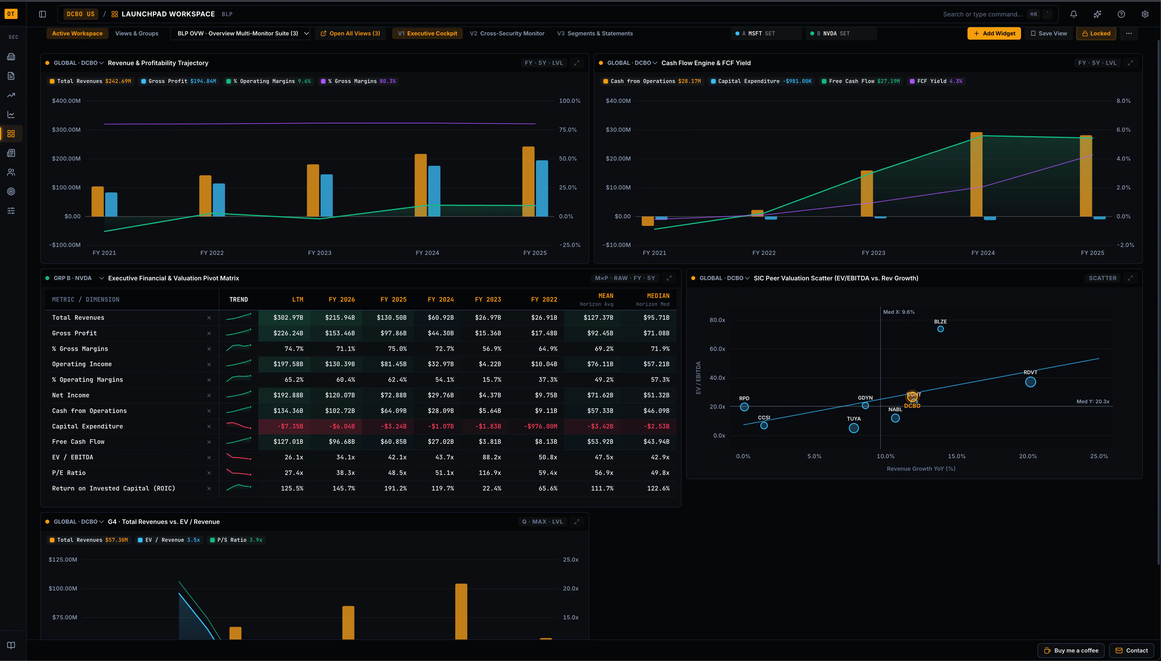Open the company building sidebar icon
This screenshot has height=661, width=1161.
(x=11, y=57)
